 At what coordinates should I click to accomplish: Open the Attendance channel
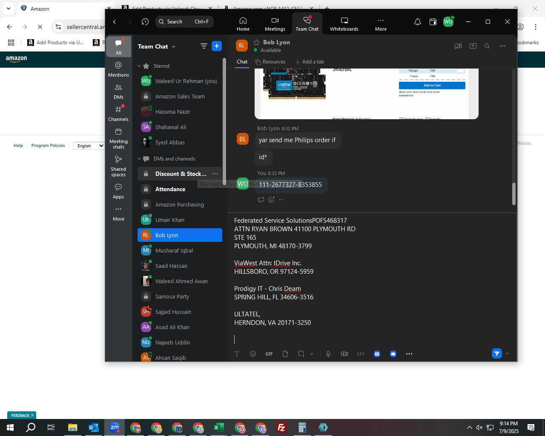pyautogui.click(x=180, y=189)
